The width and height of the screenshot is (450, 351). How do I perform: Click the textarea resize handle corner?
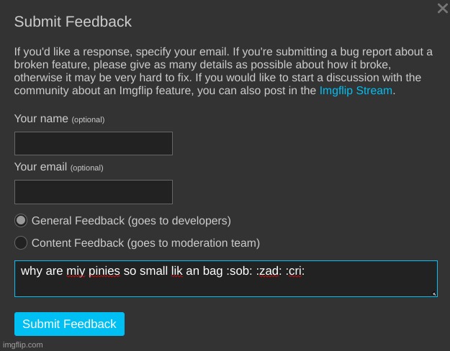pos(434,293)
